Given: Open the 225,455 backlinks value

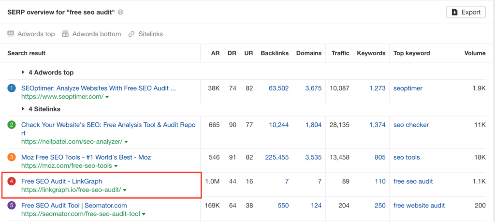Looking at the screenshot, I should [277, 157].
